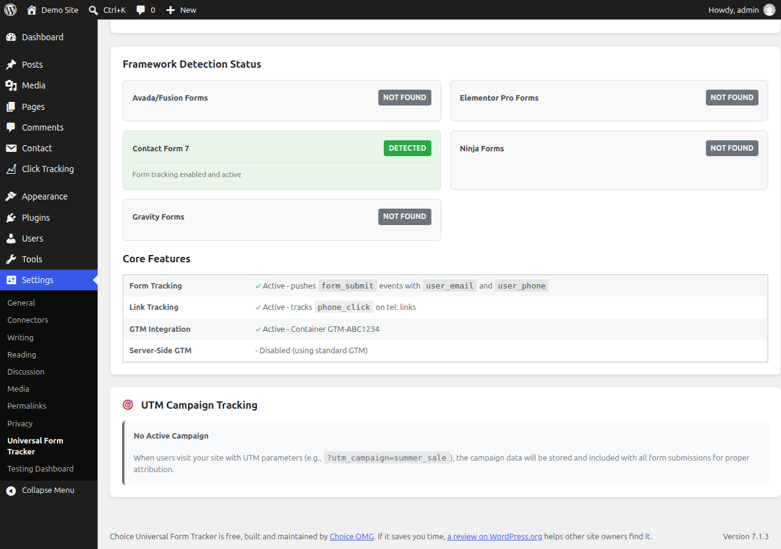Viewport: 781px width, 549px height.
Task: Open the admin avatar icon
Action: coord(769,10)
